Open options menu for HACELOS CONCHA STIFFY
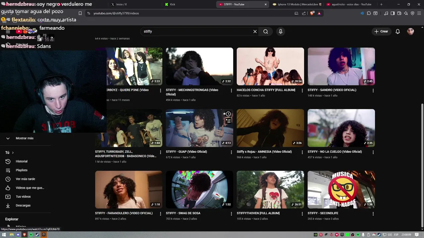 click(x=302, y=91)
